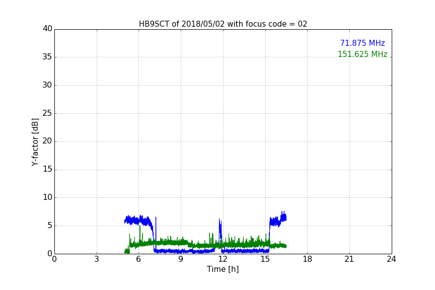Click x-axis tick label 12
The height and width of the screenshot is (290, 435).
click(x=223, y=259)
